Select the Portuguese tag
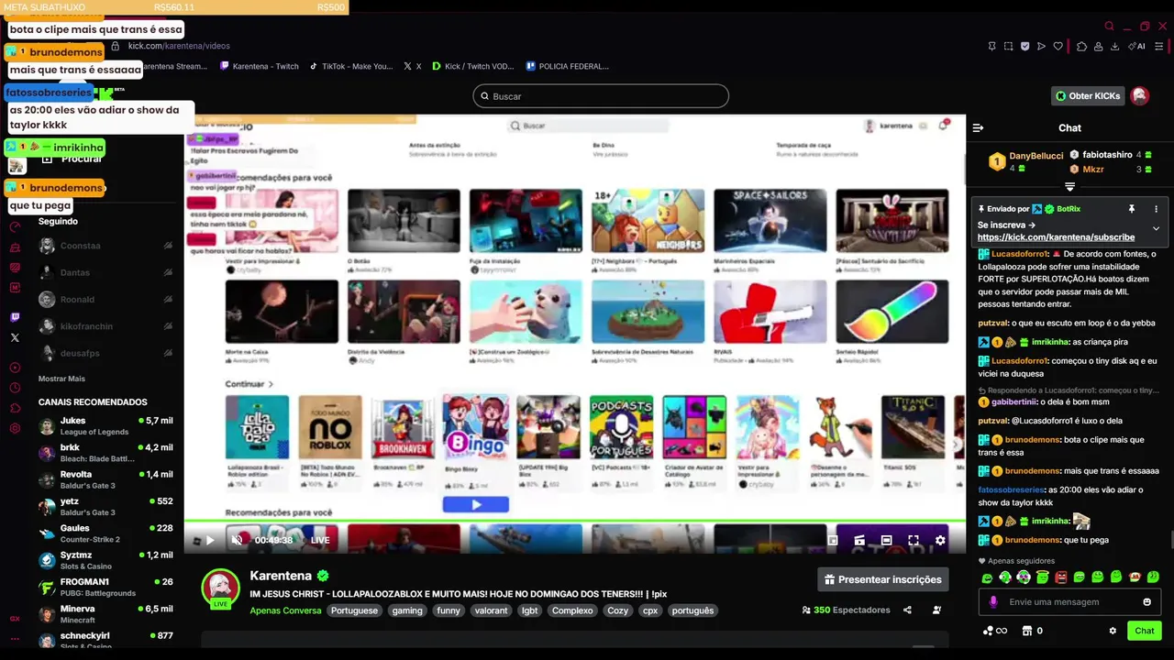The image size is (1174, 660). coord(354,610)
